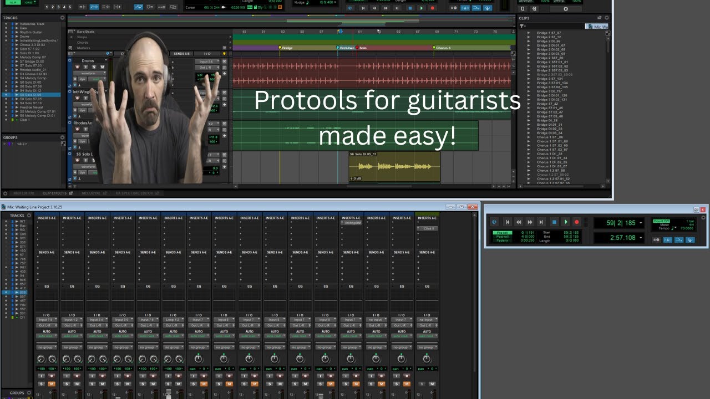The width and height of the screenshot is (710, 399).
Task: Record-arm the Input 3-4 channel in Mix window
Action: (x=102, y=376)
